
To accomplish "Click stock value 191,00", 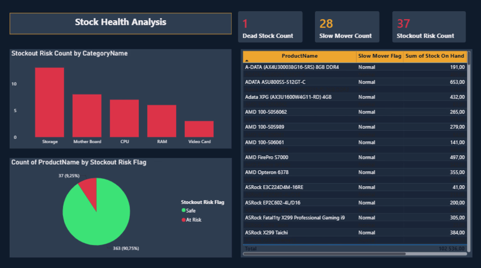I will [x=457, y=67].
